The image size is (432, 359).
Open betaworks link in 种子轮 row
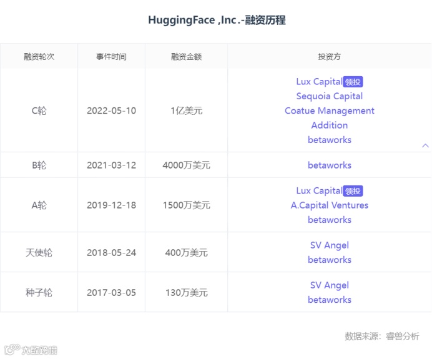point(329,300)
